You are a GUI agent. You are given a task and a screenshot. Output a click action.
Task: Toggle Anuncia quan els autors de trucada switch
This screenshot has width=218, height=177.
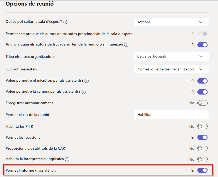[x=202, y=45]
